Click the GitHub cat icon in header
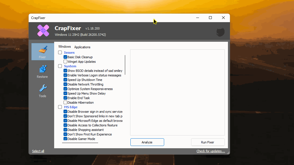The width and height of the screenshot is (294, 165). [x=220, y=32]
